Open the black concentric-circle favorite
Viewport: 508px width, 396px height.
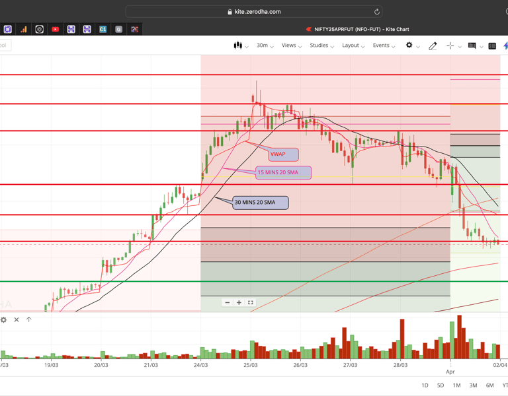40,30
